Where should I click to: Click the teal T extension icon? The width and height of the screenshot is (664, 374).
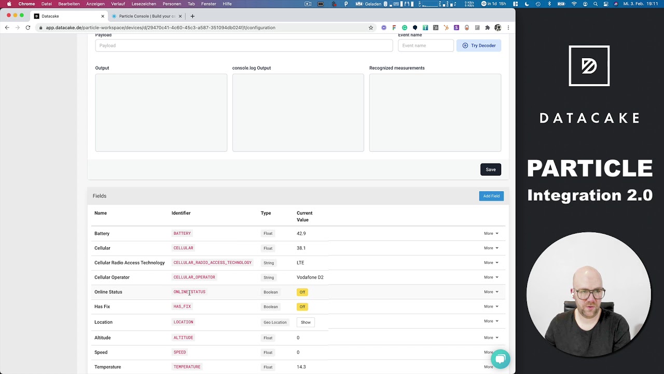click(x=425, y=28)
